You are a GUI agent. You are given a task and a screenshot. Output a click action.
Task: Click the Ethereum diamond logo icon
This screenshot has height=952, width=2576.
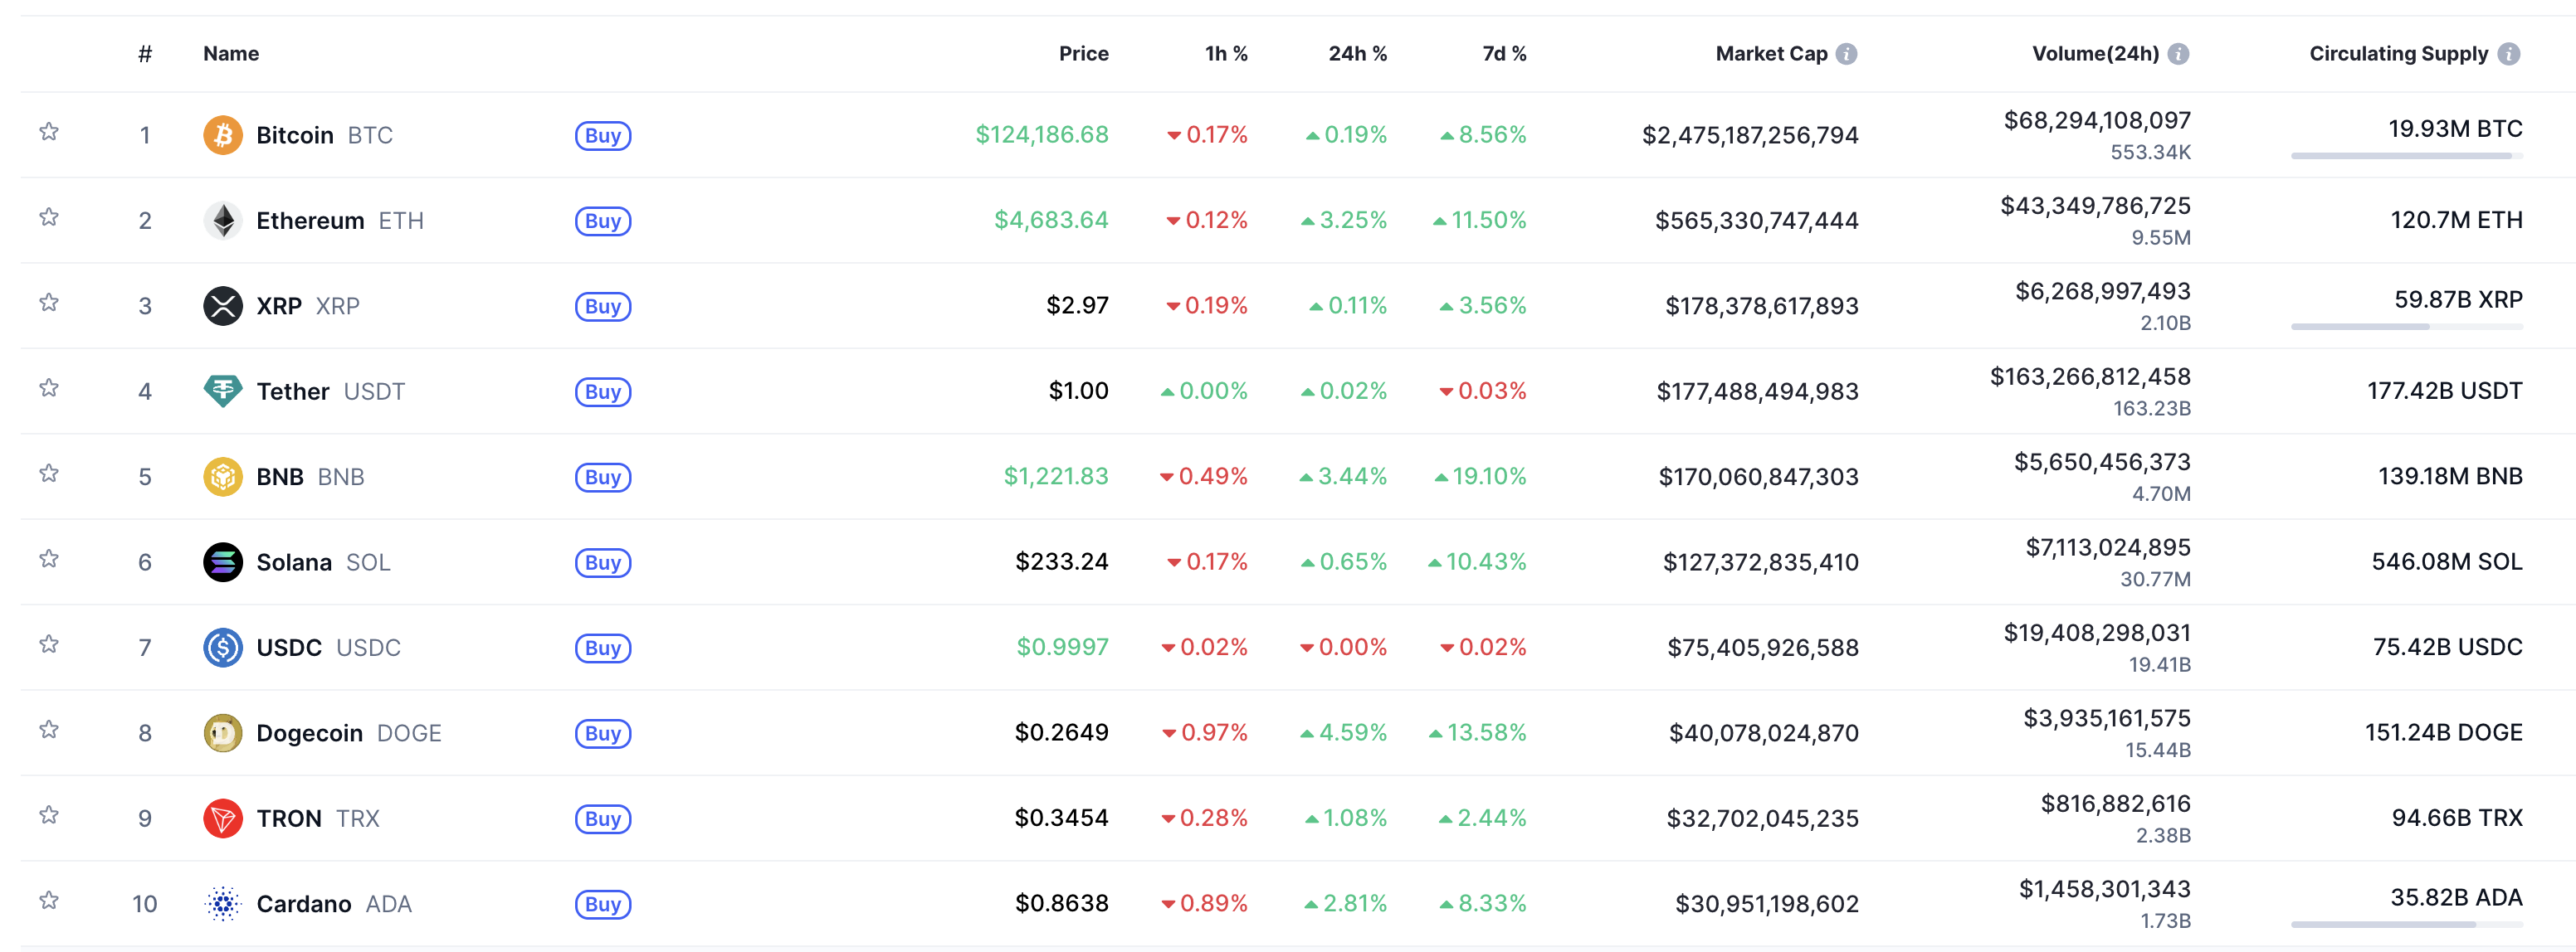tap(223, 221)
